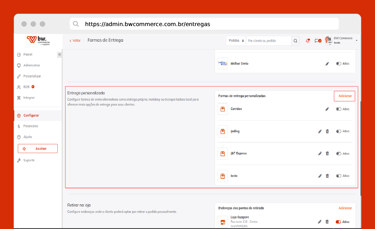The height and width of the screenshot is (229, 375).
Task: Open Ajuda in sidebar
Action: pyautogui.click(x=27, y=137)
